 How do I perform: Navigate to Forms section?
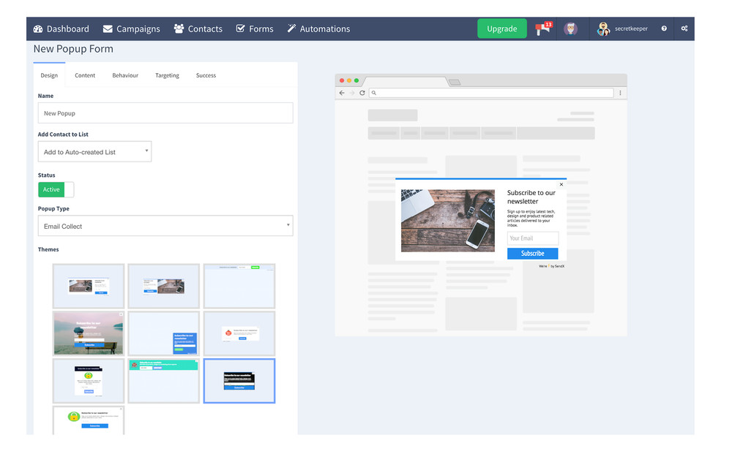255,29
